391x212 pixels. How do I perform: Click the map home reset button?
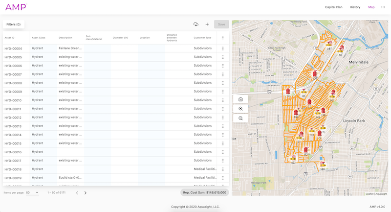[x=240, y=99]
